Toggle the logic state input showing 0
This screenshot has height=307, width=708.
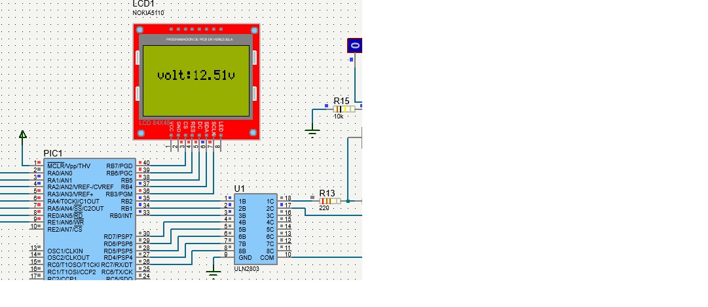(355, 46)
